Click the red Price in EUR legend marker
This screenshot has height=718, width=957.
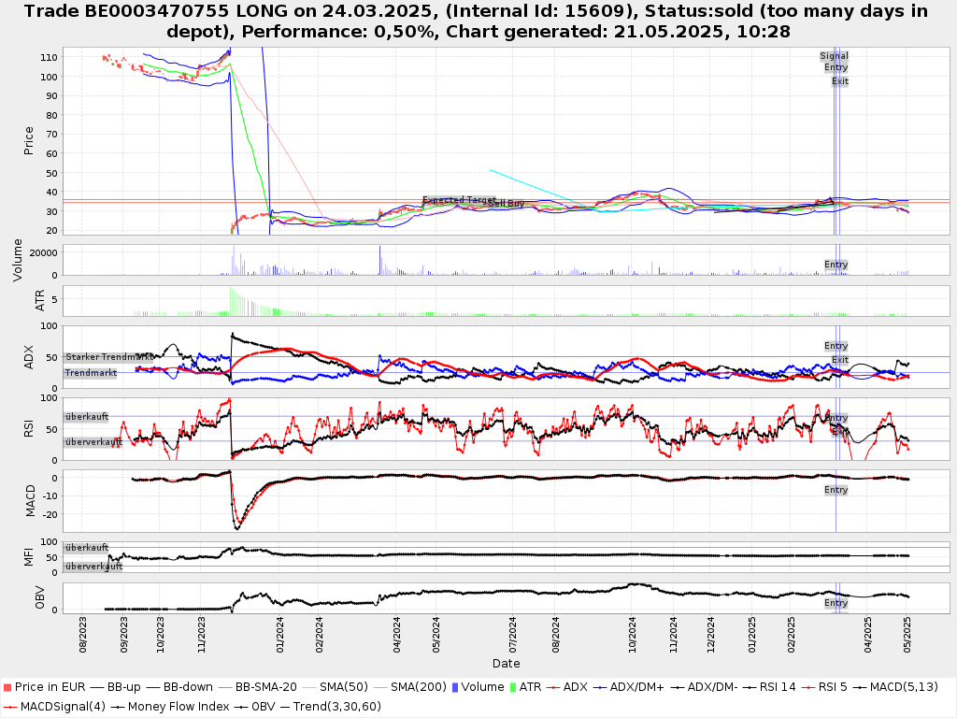tap(8, 687)
